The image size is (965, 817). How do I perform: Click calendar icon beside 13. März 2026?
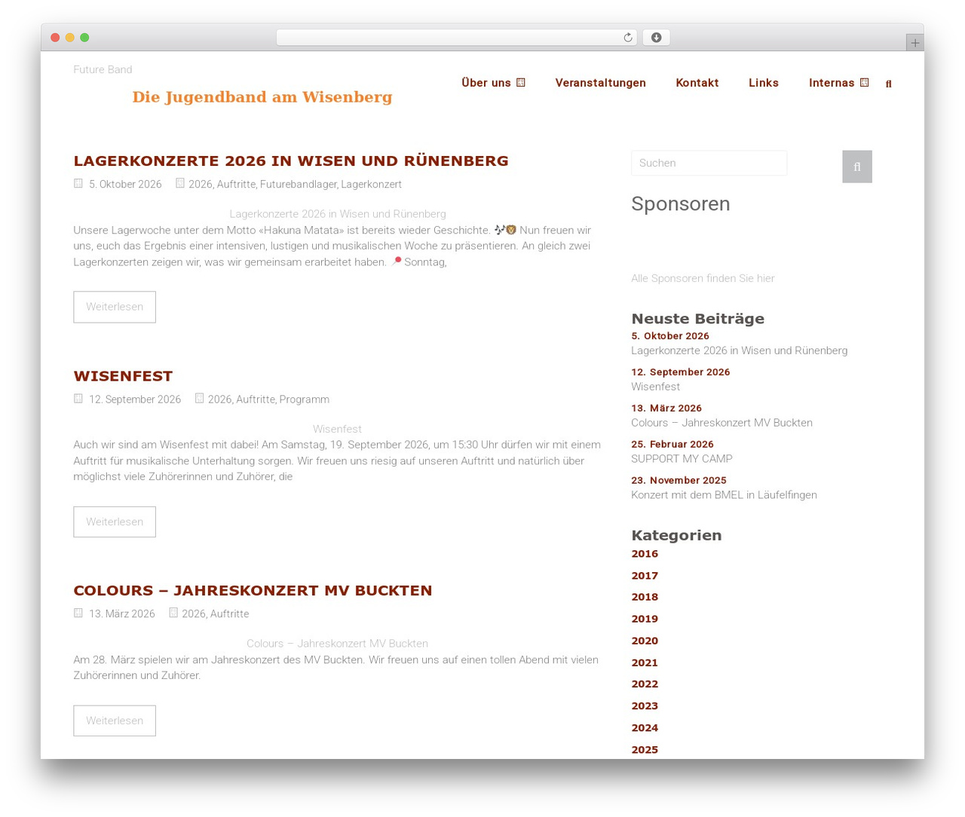(x=78, y=613)
